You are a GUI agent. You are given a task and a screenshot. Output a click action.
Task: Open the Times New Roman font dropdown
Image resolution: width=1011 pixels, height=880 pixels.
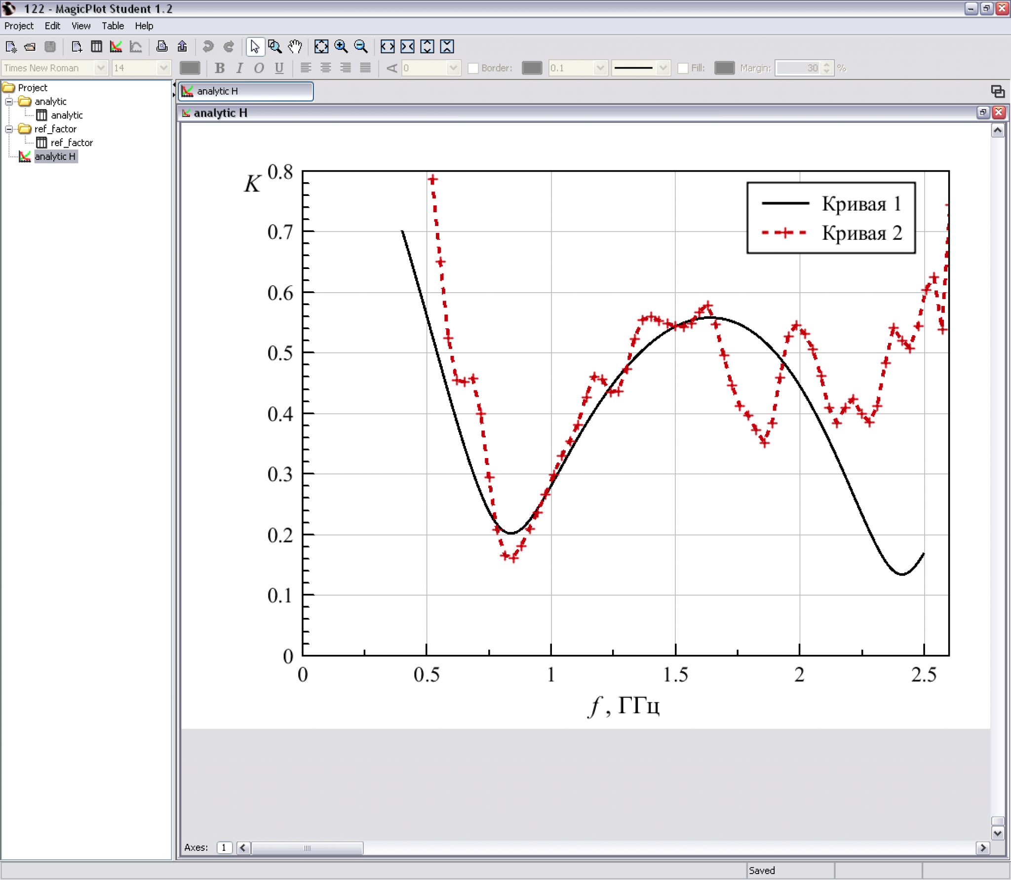(101, 68)
